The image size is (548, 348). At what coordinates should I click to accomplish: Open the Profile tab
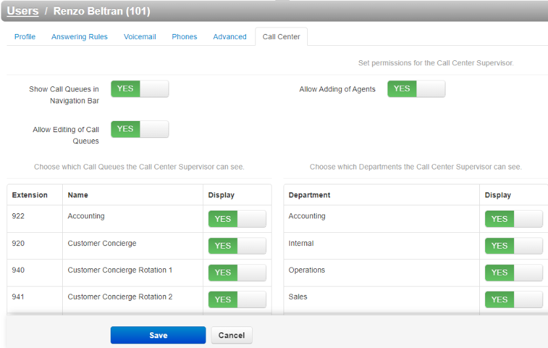click(25, 37)
